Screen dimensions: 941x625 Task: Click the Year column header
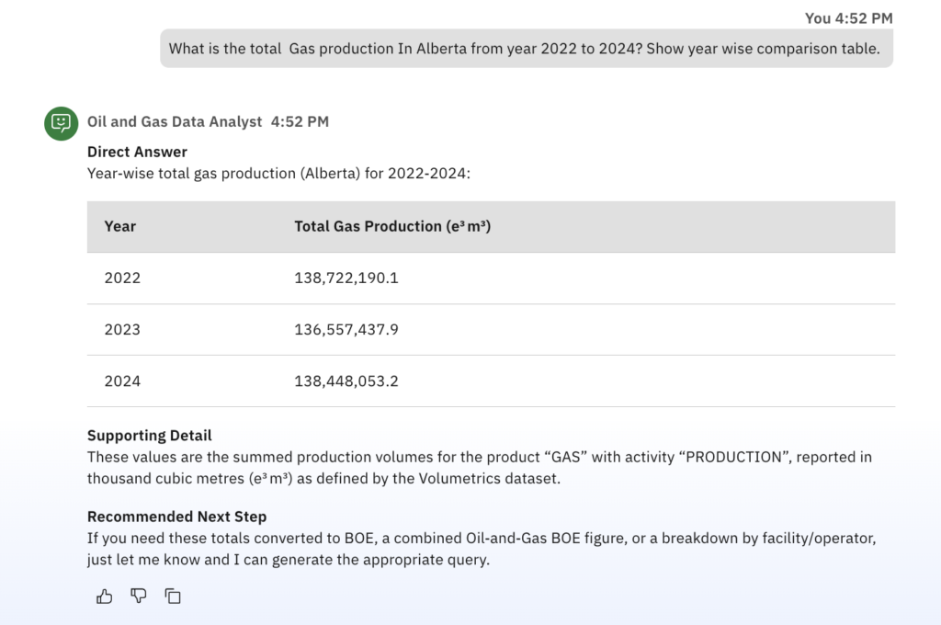tap(120, 226)
